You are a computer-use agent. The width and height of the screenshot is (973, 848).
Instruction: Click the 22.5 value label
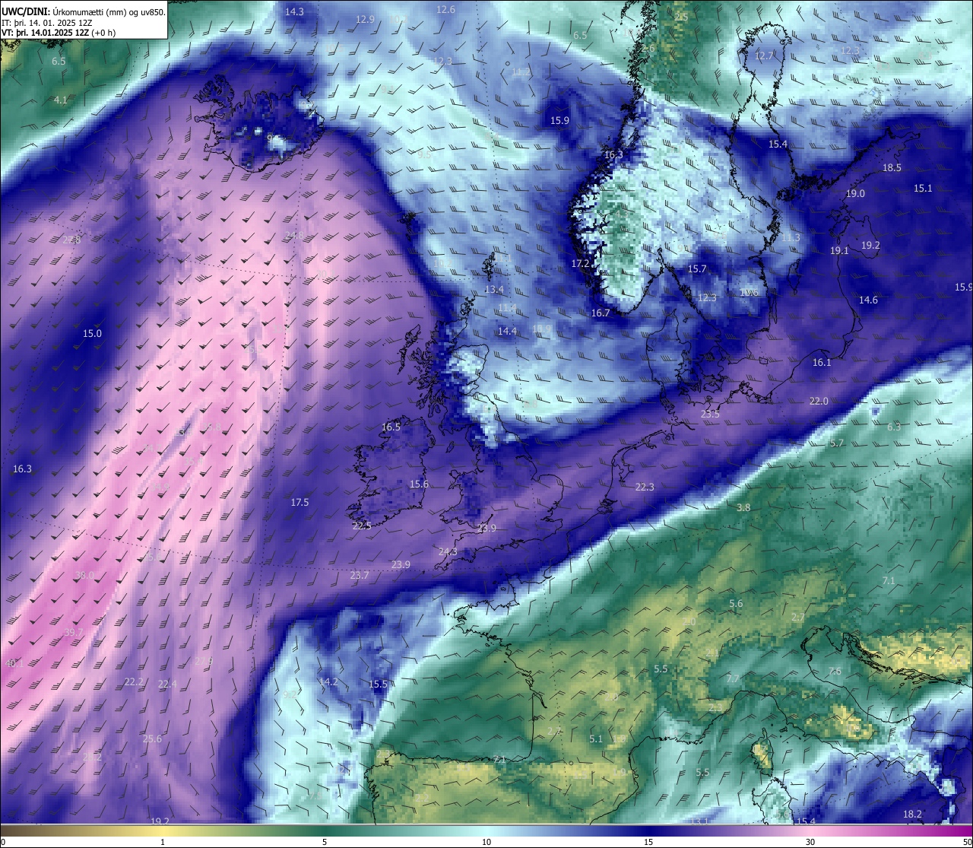362,526
